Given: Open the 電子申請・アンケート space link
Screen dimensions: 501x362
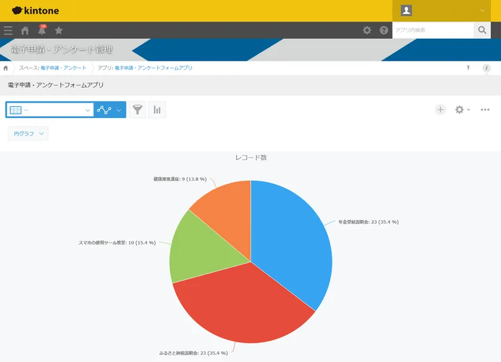Looking at the screenshot, I should (x=63, y=68).
